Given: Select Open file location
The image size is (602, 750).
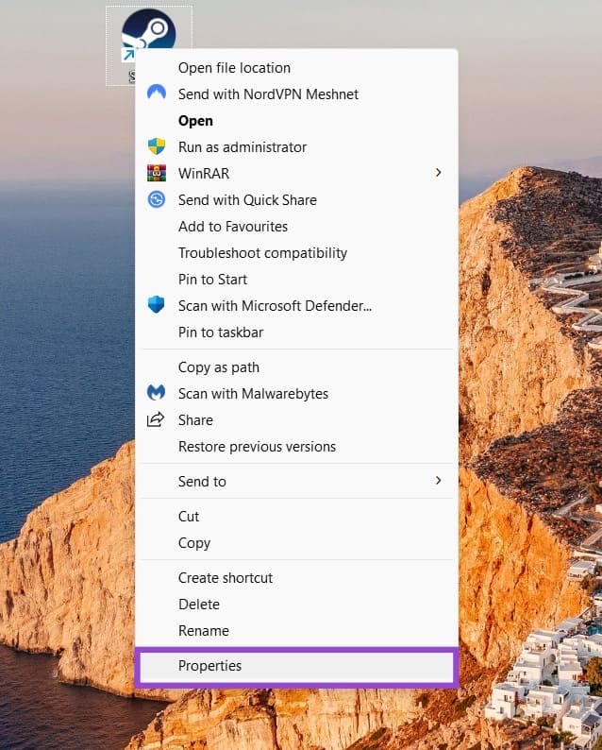Looking at the screenshot, I should tap(234, 68).
